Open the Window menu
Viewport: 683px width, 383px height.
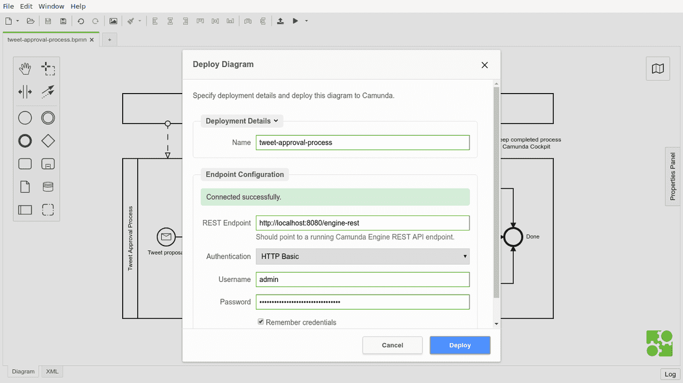52,6
